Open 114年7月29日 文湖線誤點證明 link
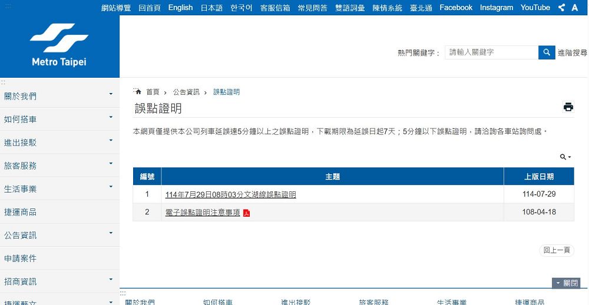The width and height of the screenshot is (589, 305). click(230, 195)
